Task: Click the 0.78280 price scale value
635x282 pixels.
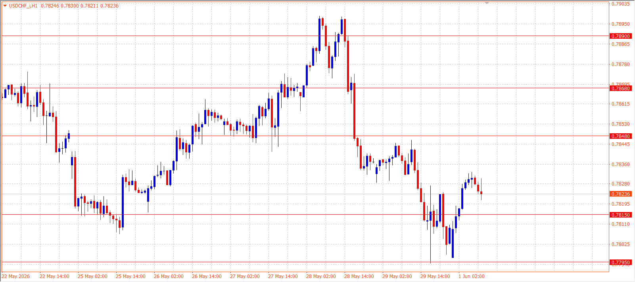Action: coord(621,184)
